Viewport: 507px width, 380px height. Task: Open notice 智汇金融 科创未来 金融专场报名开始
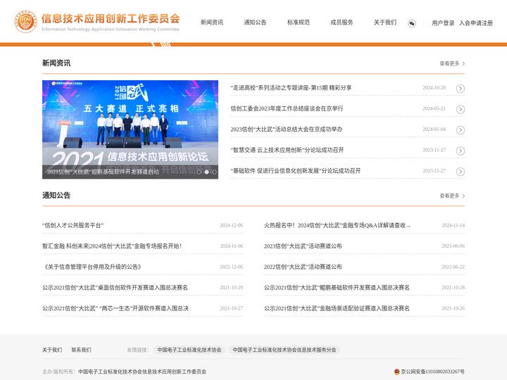click(112, 246)
